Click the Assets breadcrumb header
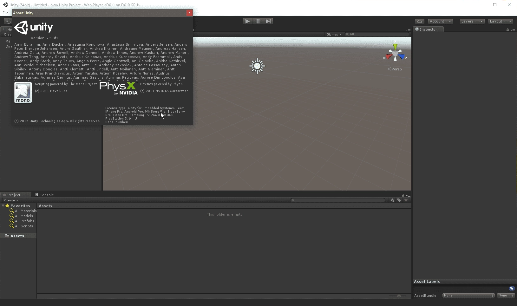This screenshot has height=306, width=517. click(x=45, y=206)
